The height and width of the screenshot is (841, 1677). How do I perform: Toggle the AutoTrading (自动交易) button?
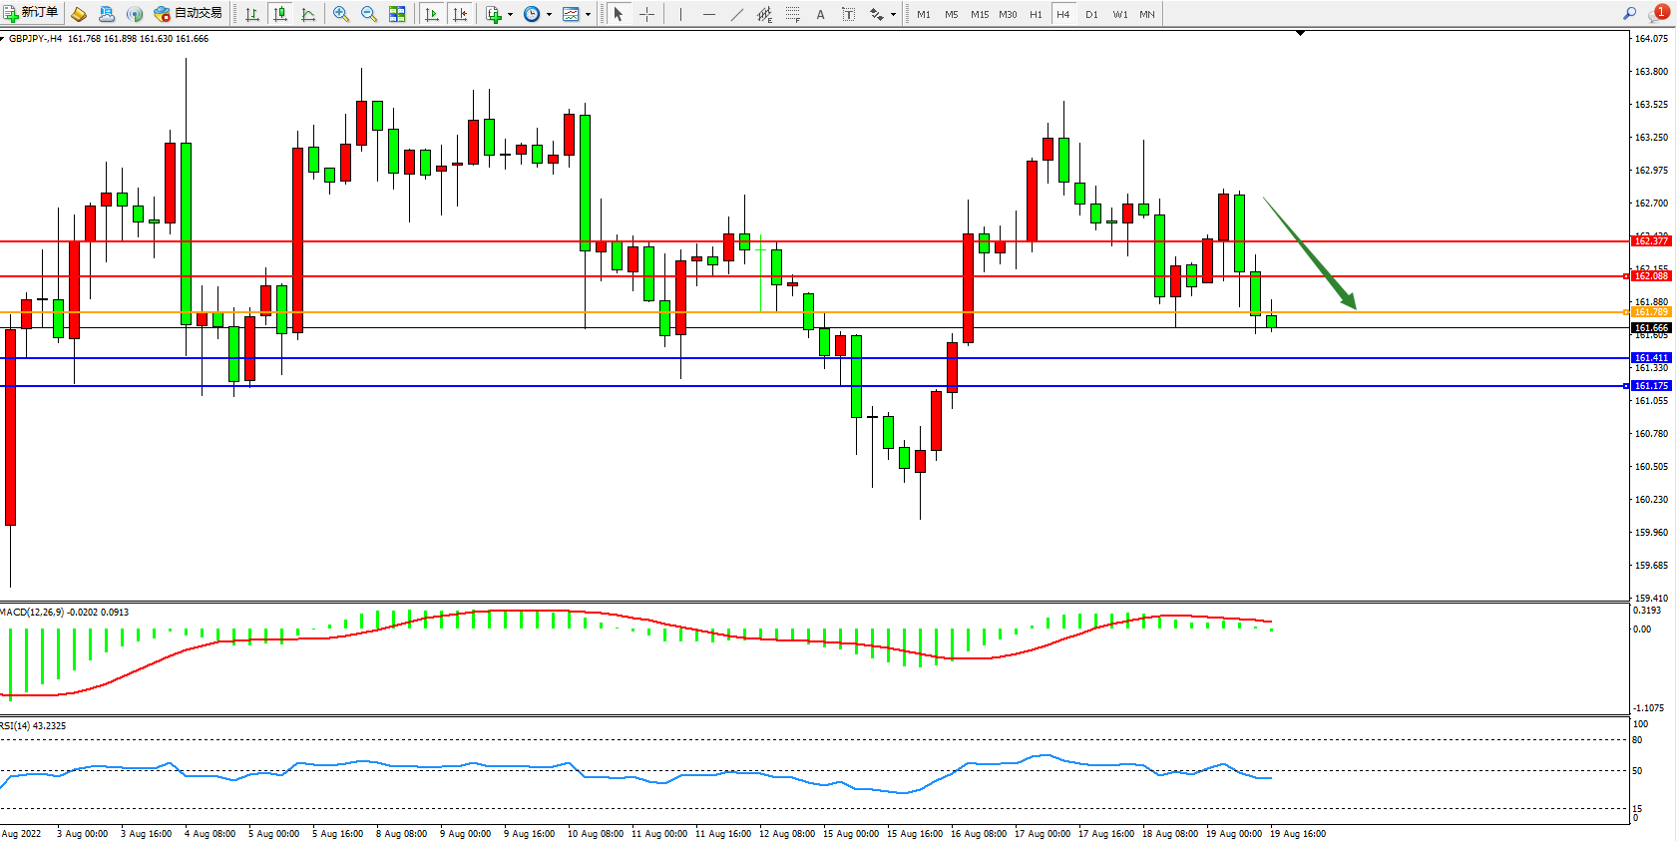(x=188, y=13)
